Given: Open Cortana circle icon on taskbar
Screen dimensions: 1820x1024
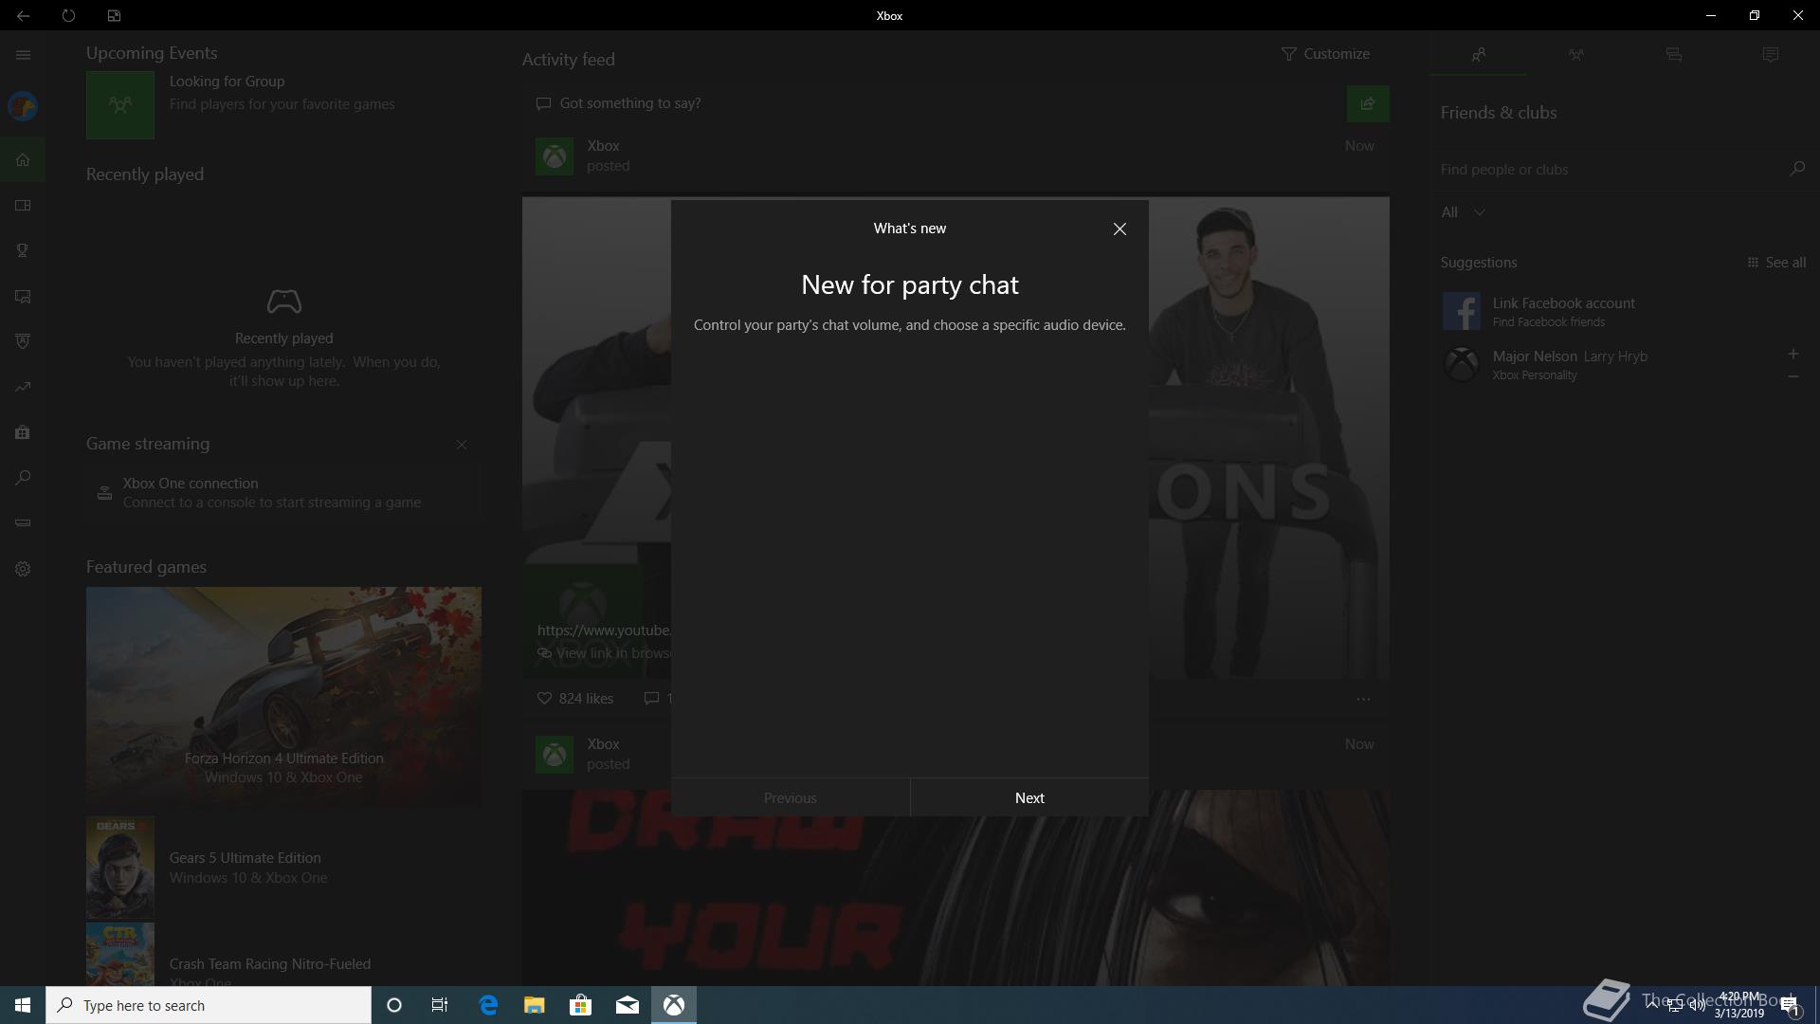Looking at the screenshot, I should click(x=394, y=1005).
